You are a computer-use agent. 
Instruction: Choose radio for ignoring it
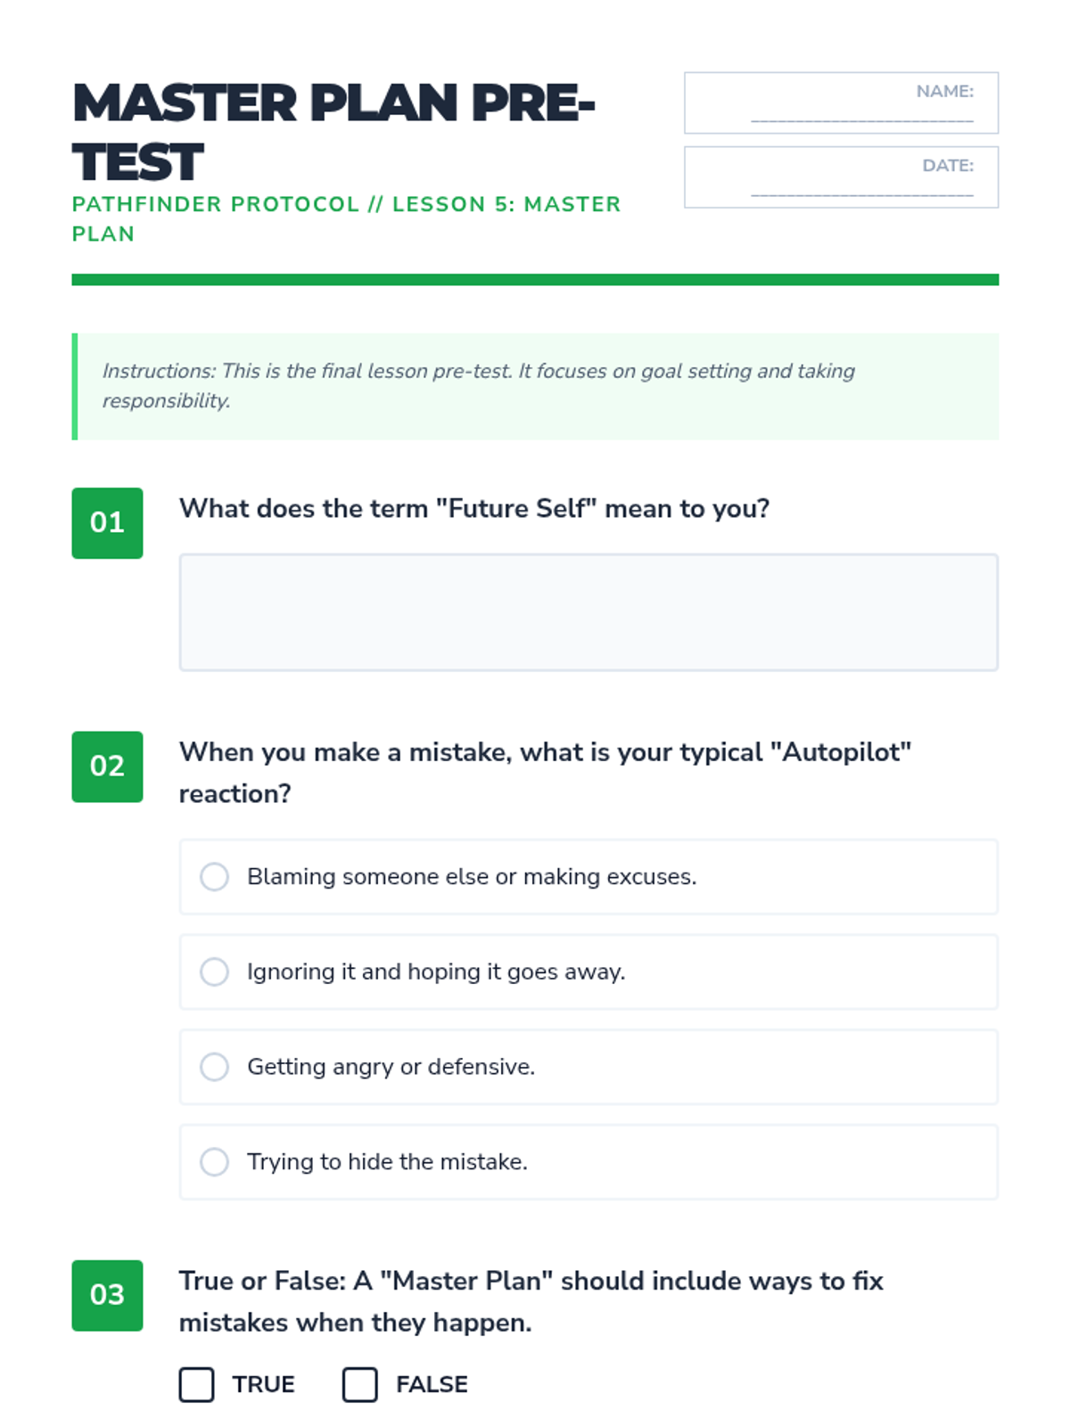click(214, 971)
